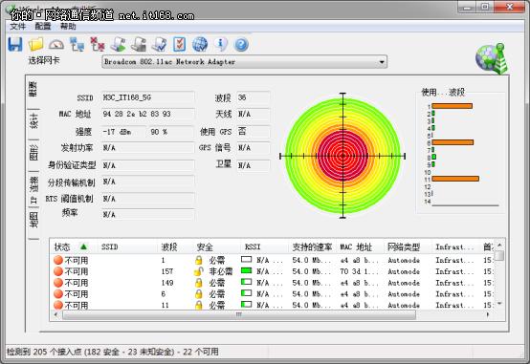Click the 使用 GPS field showing 否
Screen dimensions: 530x364
(x=254, y=131)
